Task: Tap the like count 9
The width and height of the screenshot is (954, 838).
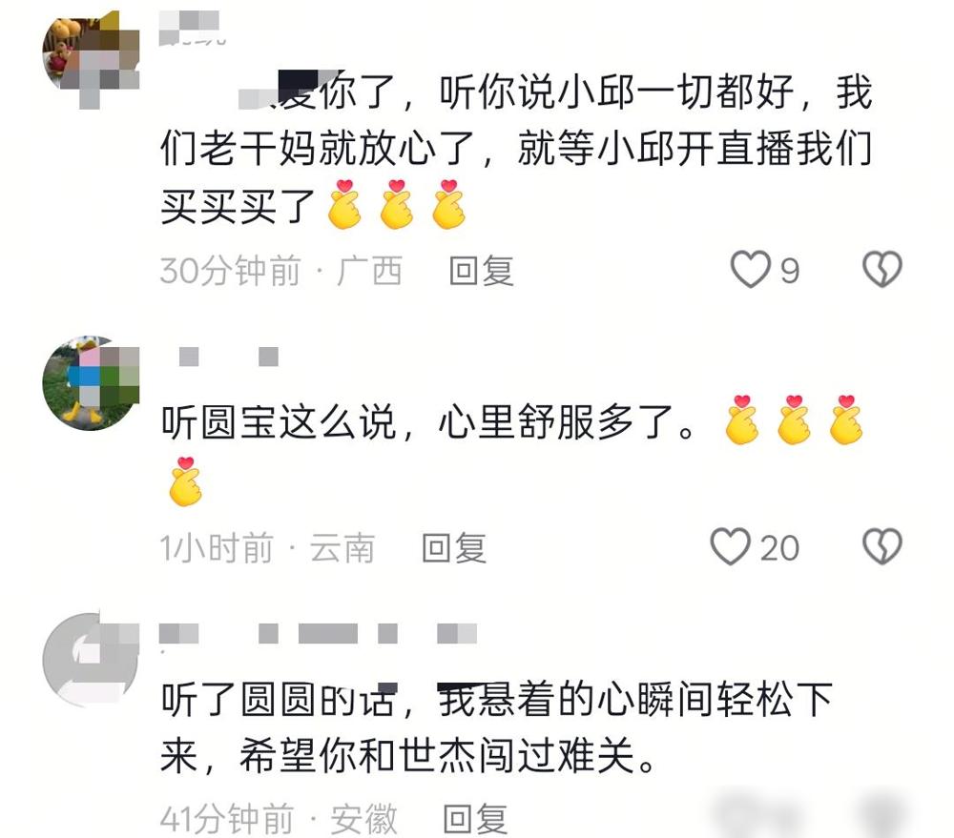Action: point(790,271)
